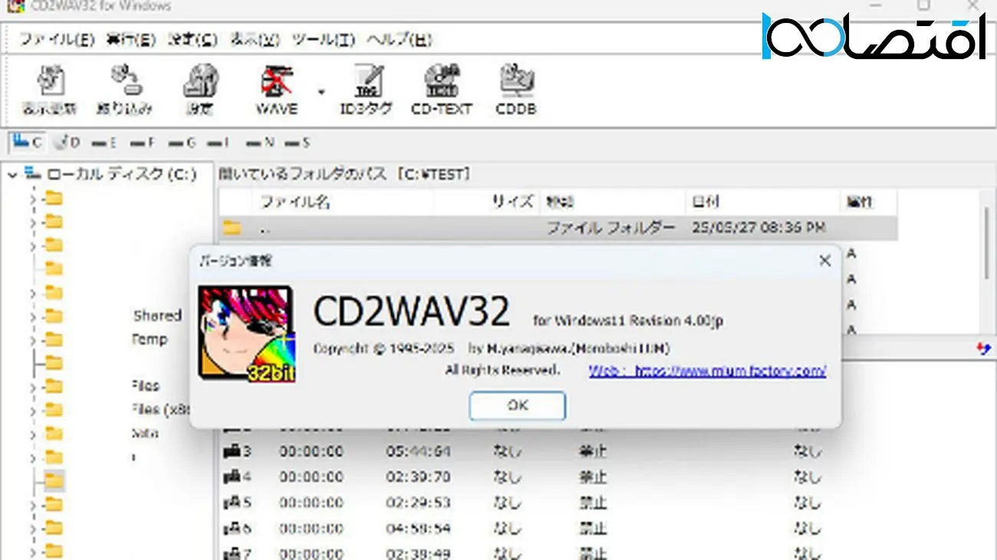
Task: Select the highlighted folder in the tree
Action: (x=54, y=480)
